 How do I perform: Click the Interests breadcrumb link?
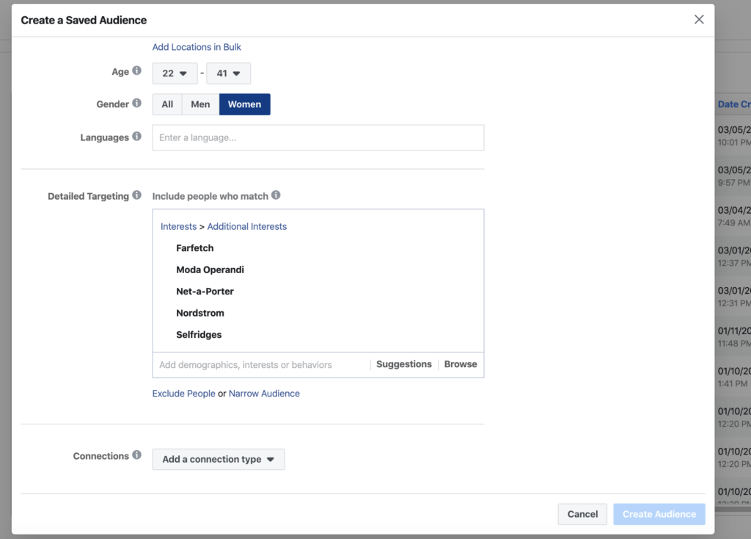pos(179,227)
